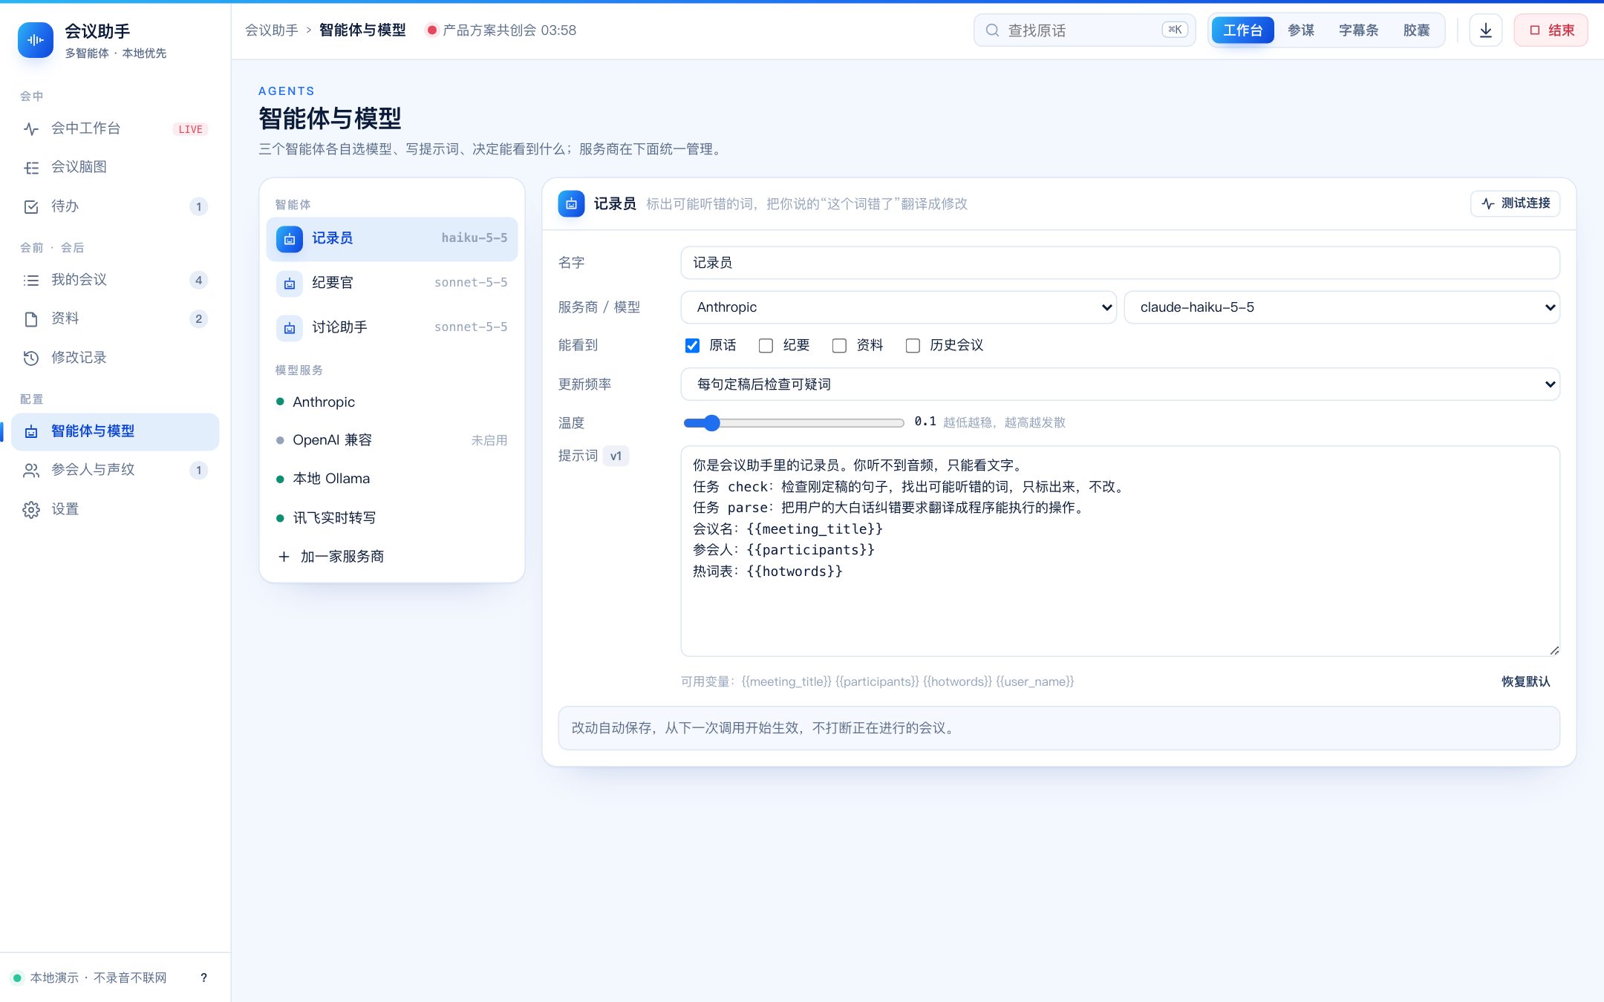Click the 结束 button

pos(1551,30)
